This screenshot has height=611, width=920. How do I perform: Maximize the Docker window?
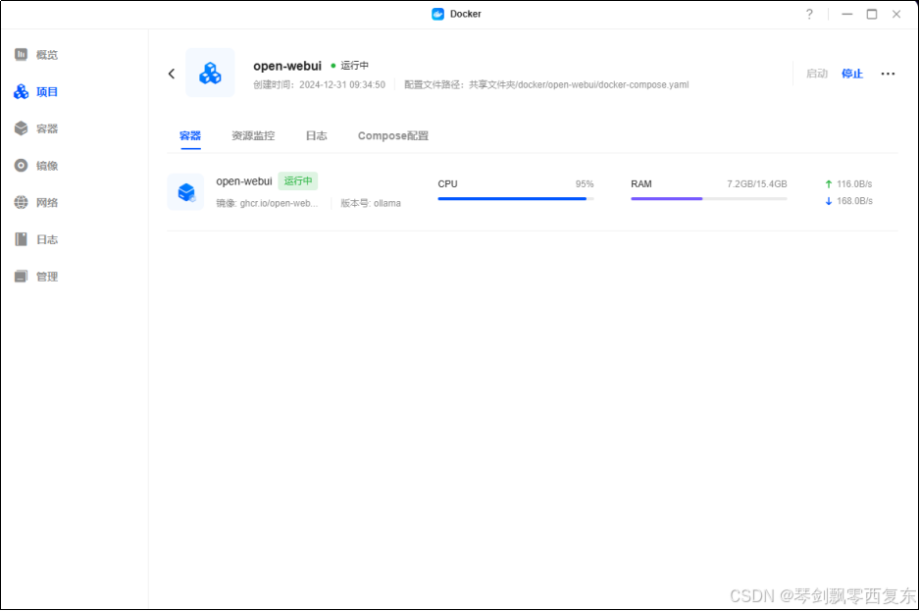tap(872, 14)
